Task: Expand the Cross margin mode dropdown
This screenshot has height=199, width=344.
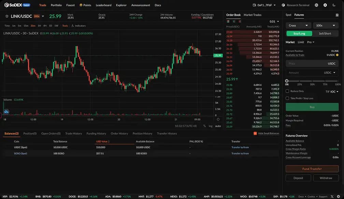Action: 298,25
